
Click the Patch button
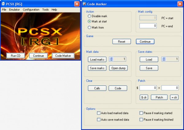tap(159, 97)
